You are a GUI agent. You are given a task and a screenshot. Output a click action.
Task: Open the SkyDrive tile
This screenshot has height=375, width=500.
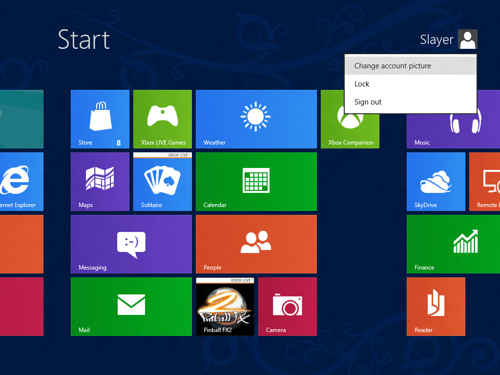436,181
